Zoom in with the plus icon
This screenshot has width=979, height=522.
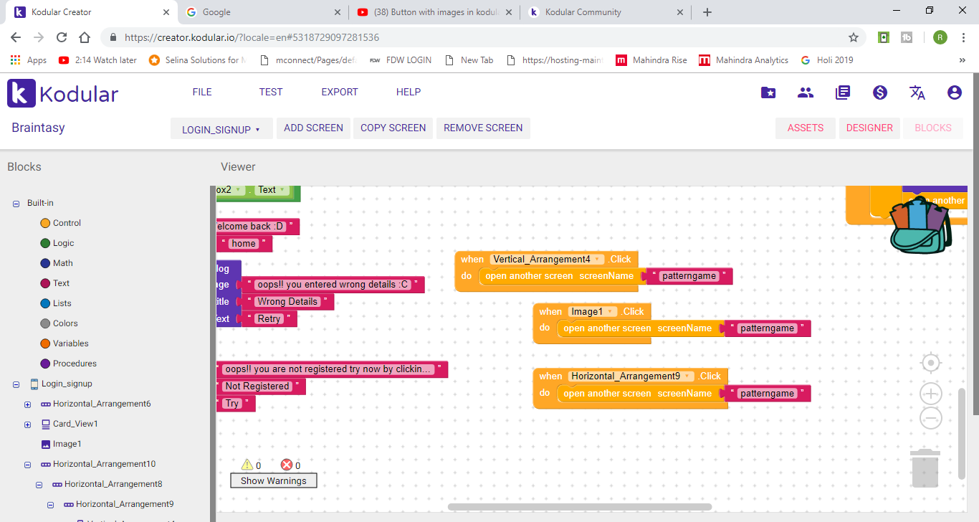930,393
